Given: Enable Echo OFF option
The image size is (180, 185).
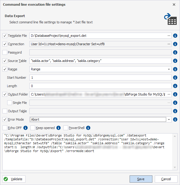Looking at the screenshot, I should pyautogui.click(x=5, y=128).
